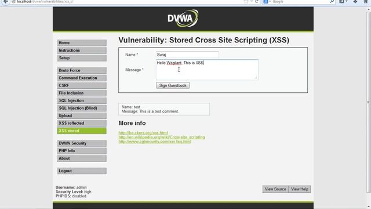Screen dimensions: 371x209
Task: Open the cgisecurity.com xss-faq link
Action: coord(155,142)
